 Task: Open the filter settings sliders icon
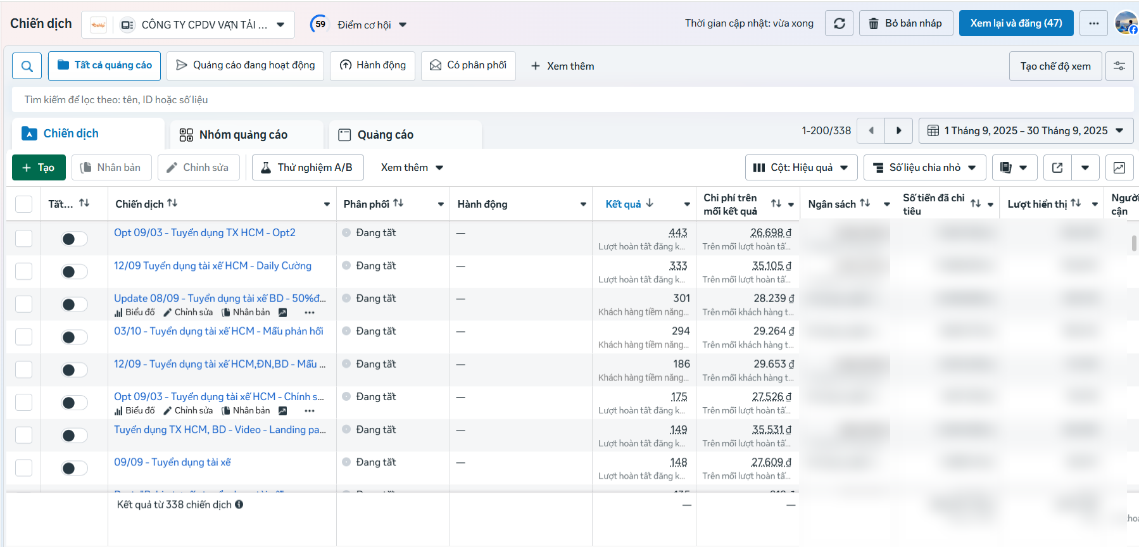[x=1119, y=66]
